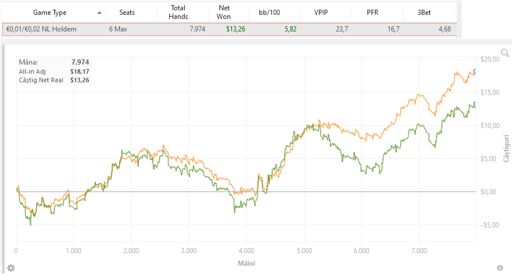Click the $5,00 y-axis tick label

coord(488,159)
